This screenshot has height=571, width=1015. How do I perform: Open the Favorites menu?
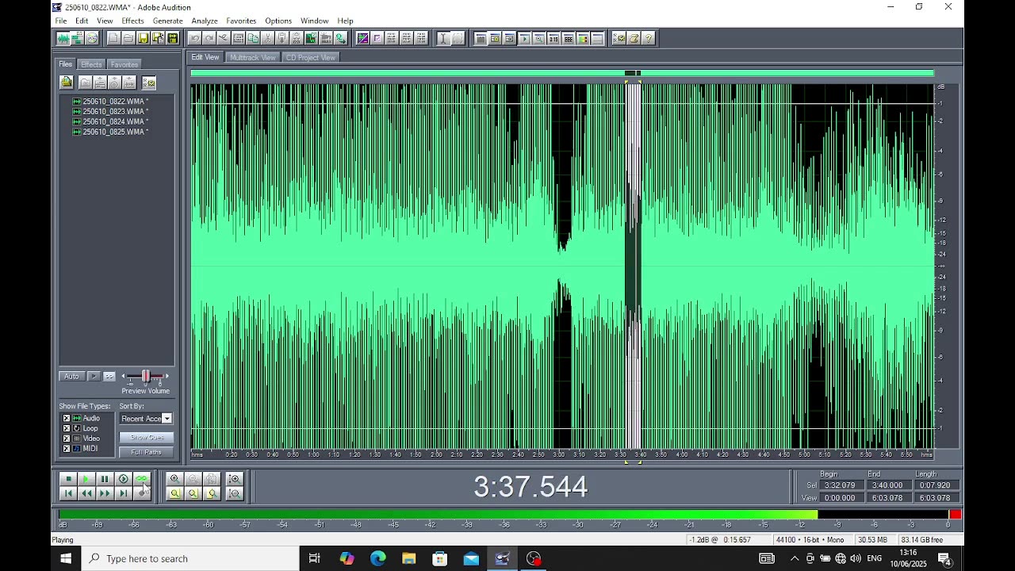[x=241, y=21]
